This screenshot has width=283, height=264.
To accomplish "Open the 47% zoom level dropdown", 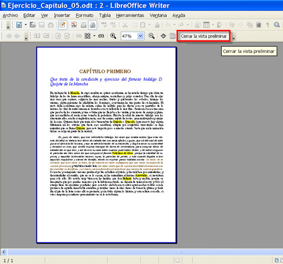I will [140, 36].
